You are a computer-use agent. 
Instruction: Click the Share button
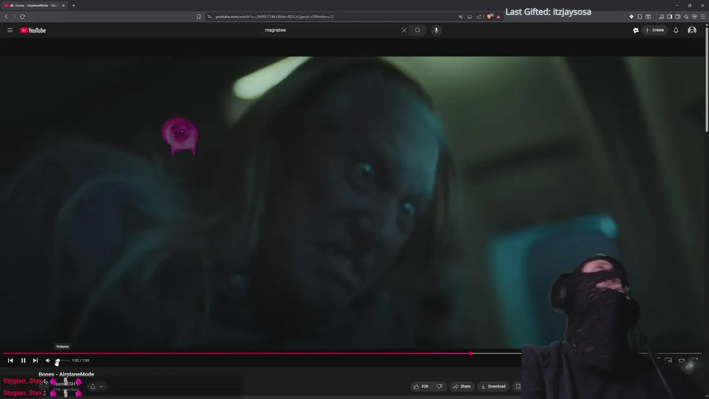(x=461, y=386)
